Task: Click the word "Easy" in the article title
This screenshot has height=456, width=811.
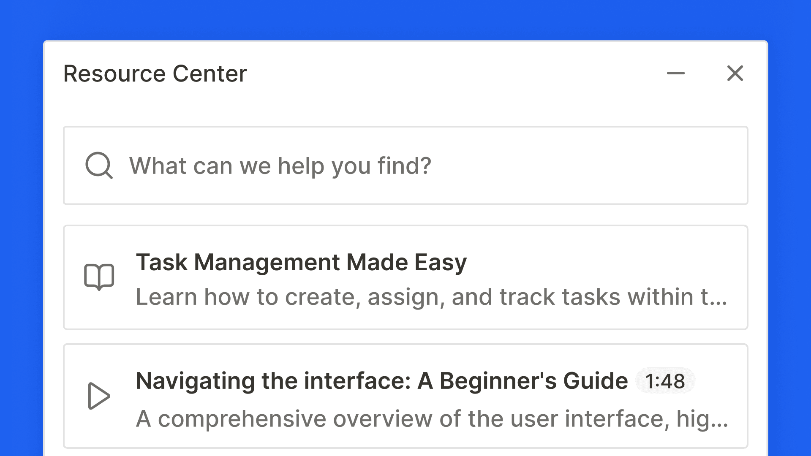Action: [x=441, y=262]
